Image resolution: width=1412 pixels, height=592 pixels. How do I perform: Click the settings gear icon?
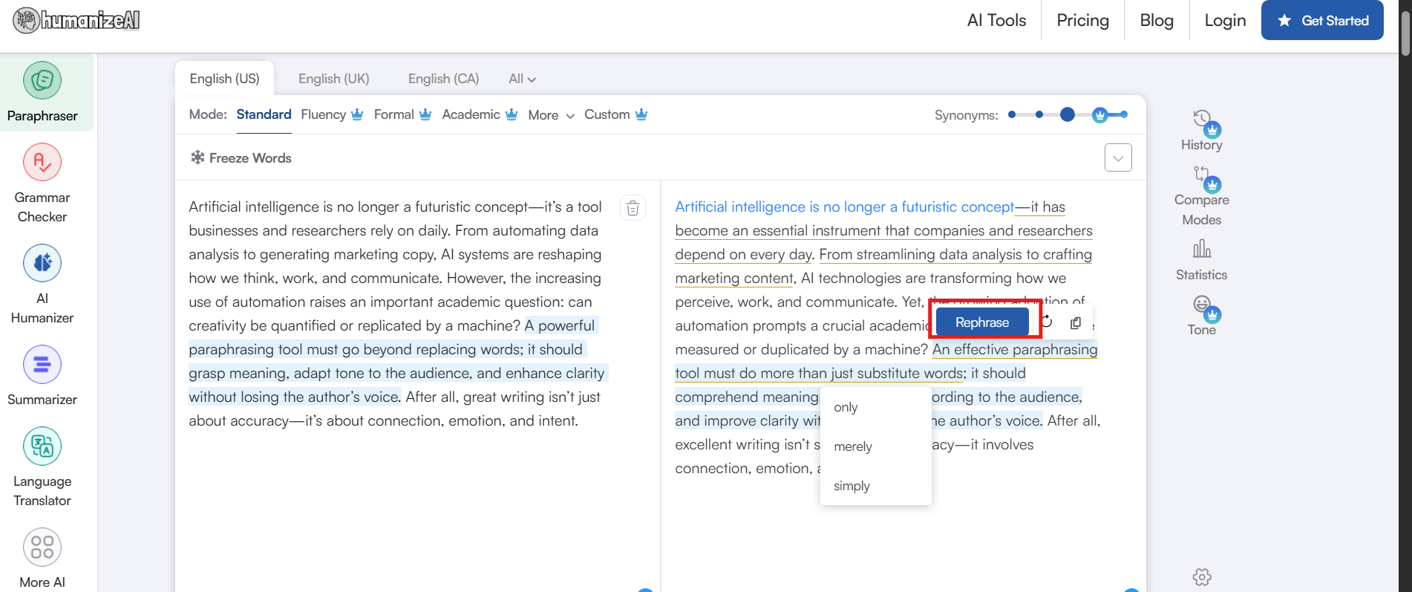1202,576
